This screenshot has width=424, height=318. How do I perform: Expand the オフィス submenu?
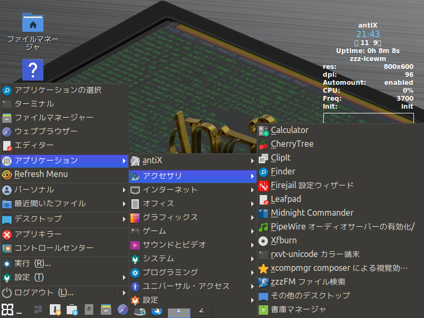point(193,204)
